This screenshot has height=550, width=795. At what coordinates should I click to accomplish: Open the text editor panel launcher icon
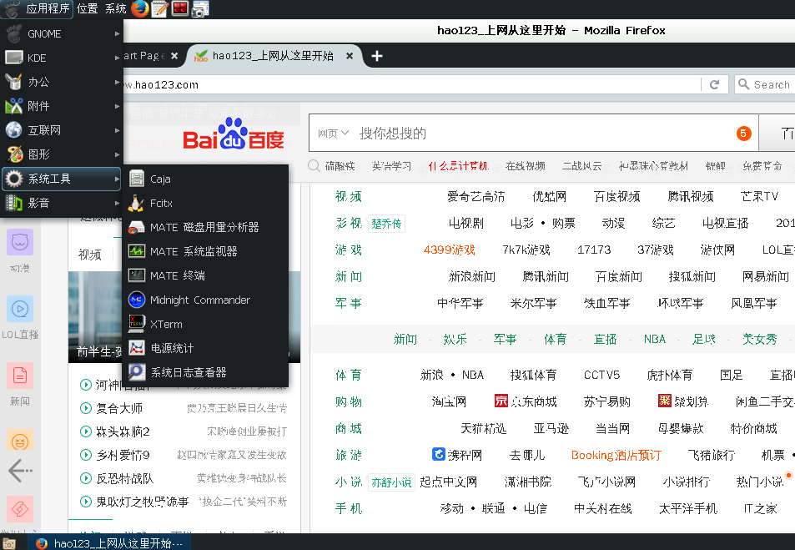(x=159, y=8)
